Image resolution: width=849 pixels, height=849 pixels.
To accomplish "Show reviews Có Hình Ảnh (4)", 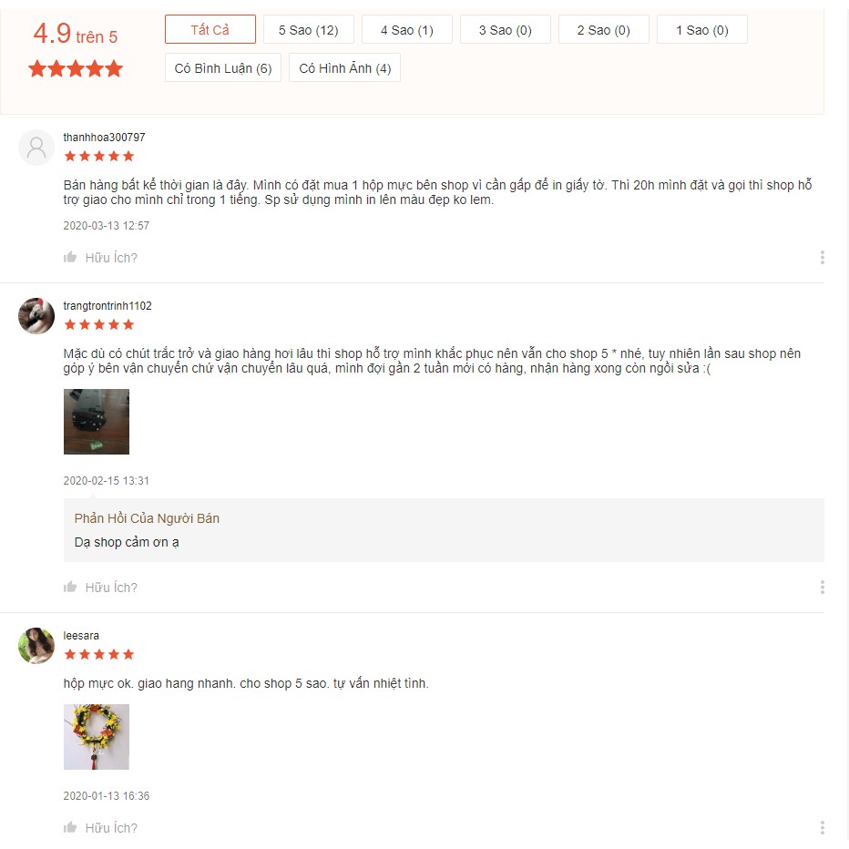I will pyautogui.click(x=345, y=67).
